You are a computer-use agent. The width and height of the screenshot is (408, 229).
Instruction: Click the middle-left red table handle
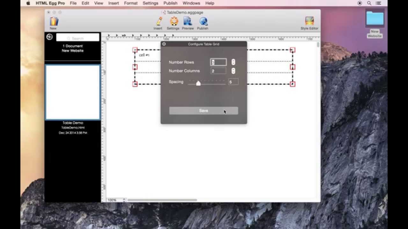[135, 67]
